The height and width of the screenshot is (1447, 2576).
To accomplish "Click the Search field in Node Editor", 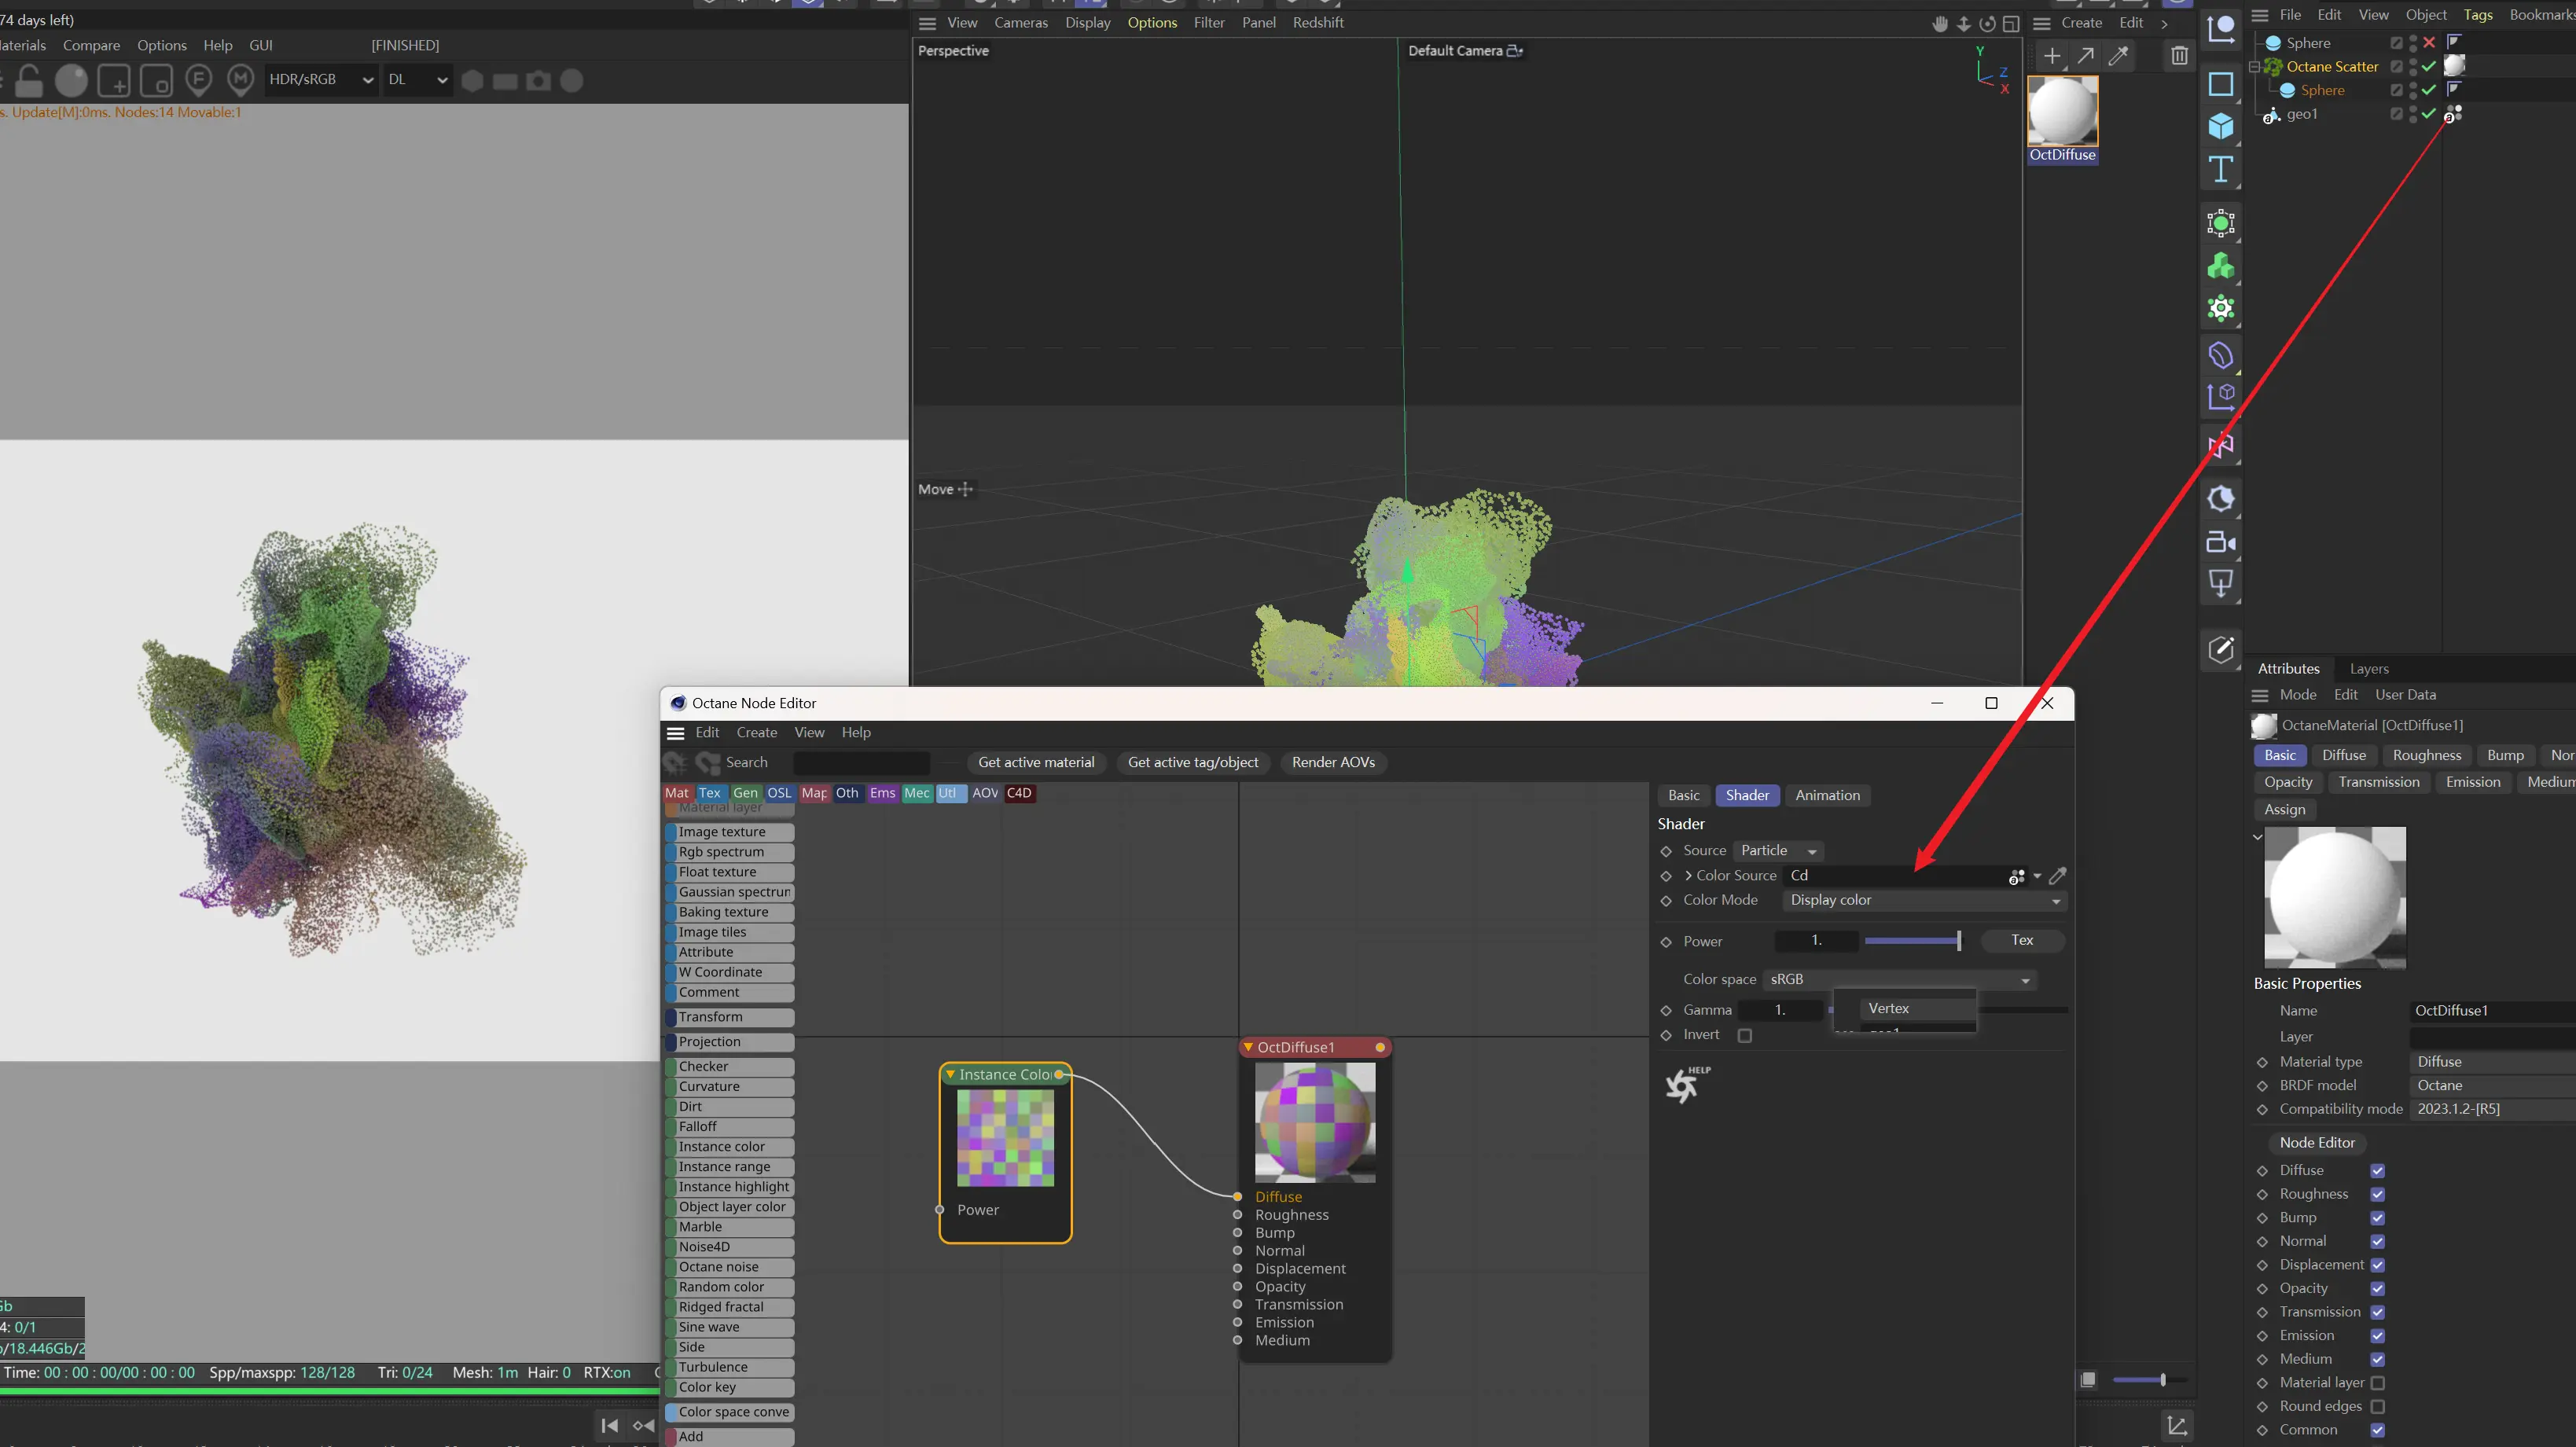I will pyautogui.click(x=861, y=763).
